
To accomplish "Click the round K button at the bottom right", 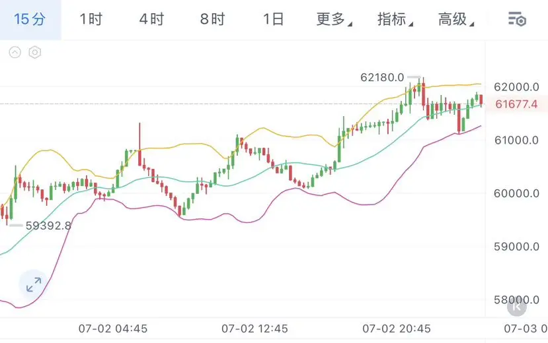I will (516, 307).
